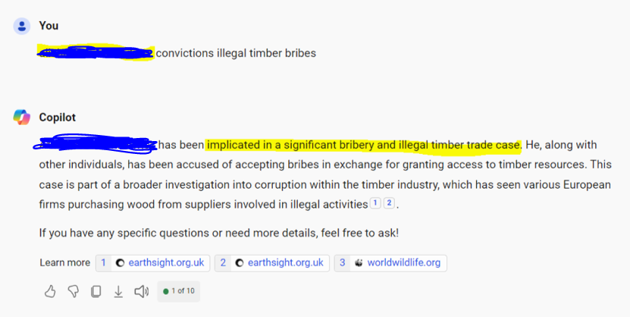Open the worldwildlife.org source link
Viewport: 630px width, 317px height.
[x=390, y=263]
